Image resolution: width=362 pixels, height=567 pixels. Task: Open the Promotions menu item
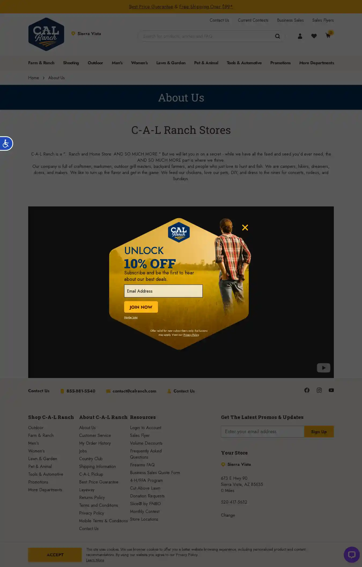tap(280, 63)
